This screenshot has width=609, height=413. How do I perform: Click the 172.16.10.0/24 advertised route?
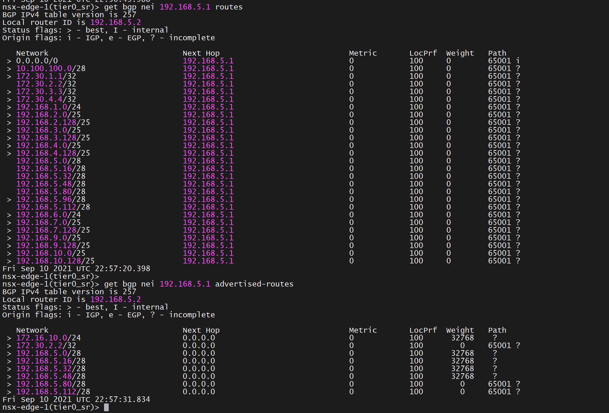(x=48, y=338)
